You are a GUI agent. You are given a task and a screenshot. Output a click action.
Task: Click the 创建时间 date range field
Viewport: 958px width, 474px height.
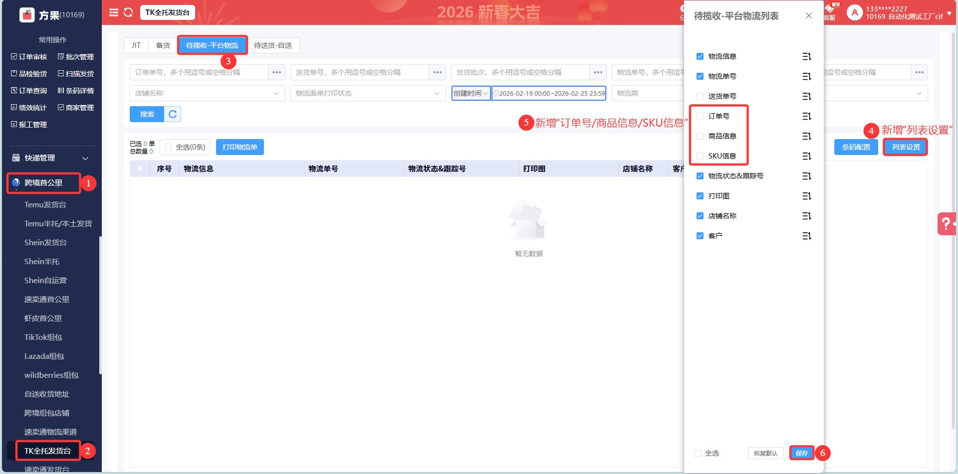coord(549,93)
